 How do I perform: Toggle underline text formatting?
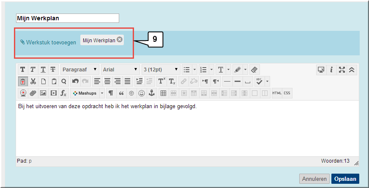click(43, 70)
